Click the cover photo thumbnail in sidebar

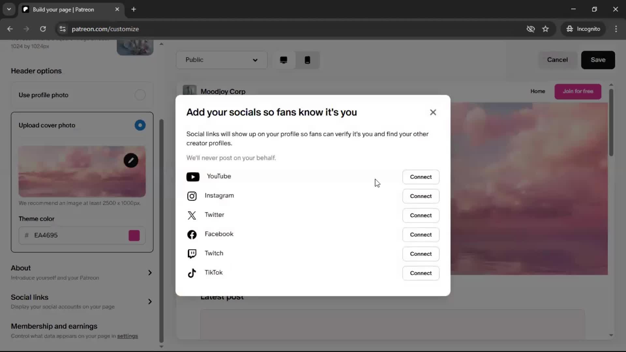point(82,171)
